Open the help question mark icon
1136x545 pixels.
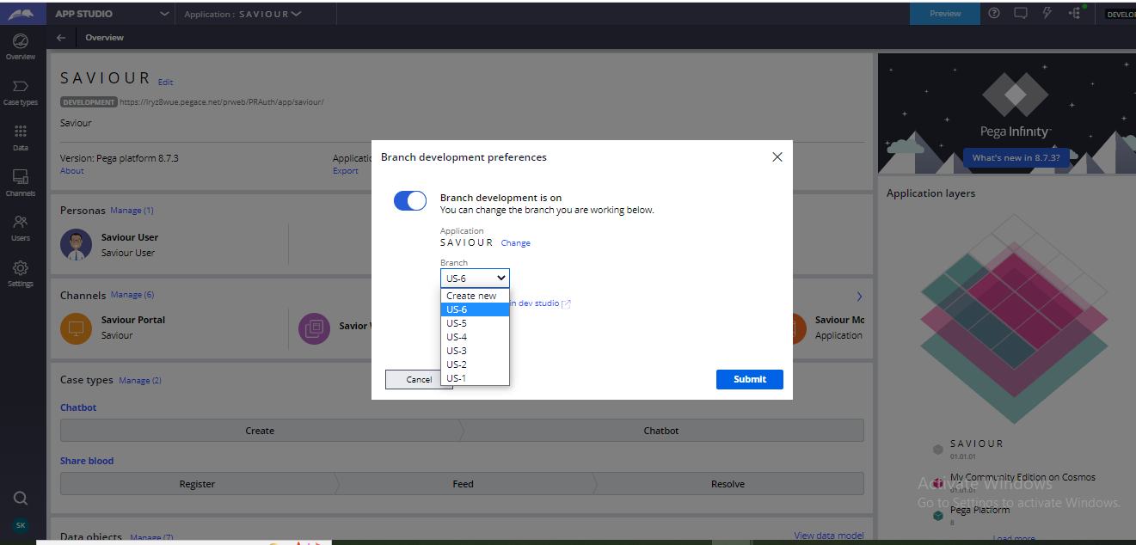pos(994,14)
